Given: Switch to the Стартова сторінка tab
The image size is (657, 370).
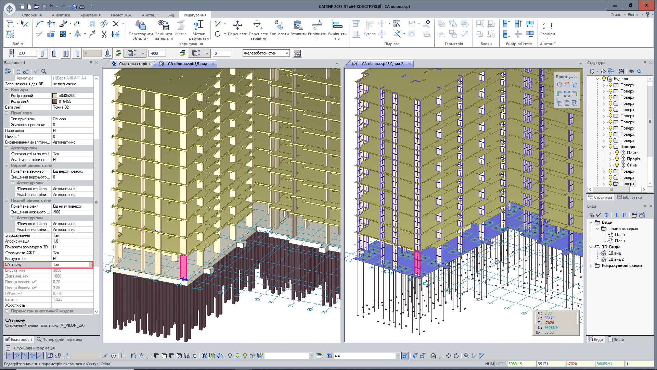Looking at the screenshot, I should [x=135, y=64].
